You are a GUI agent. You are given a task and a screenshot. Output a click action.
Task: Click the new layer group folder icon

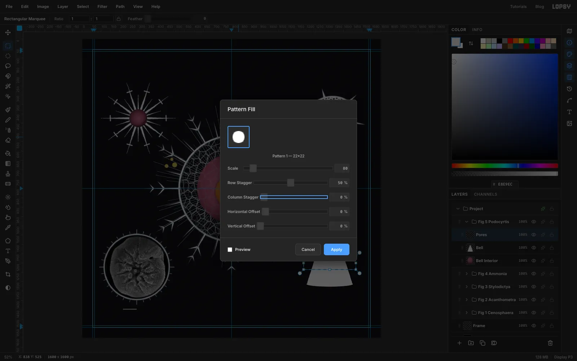pos(471,343)
